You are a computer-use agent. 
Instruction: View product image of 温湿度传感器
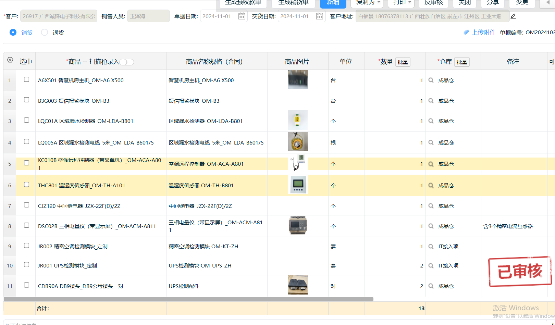[x=298, y=185]
